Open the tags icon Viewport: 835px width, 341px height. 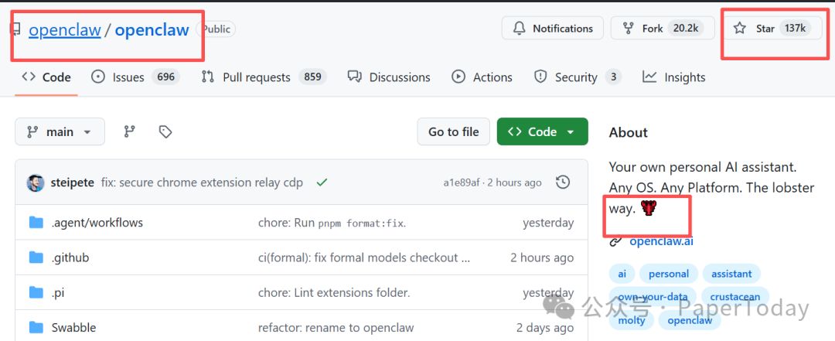tap(165, 131)
